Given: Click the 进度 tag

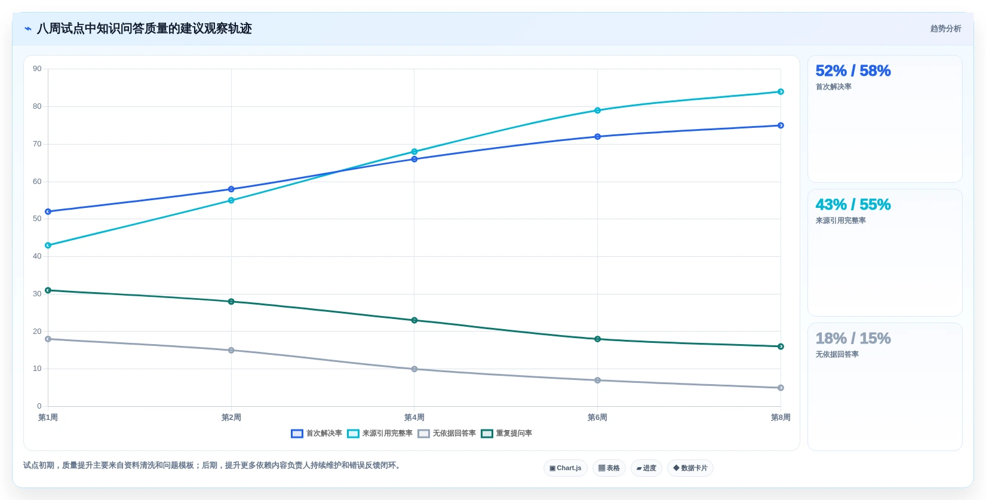Looking at the screenshot, I should (x=646, y=468).
